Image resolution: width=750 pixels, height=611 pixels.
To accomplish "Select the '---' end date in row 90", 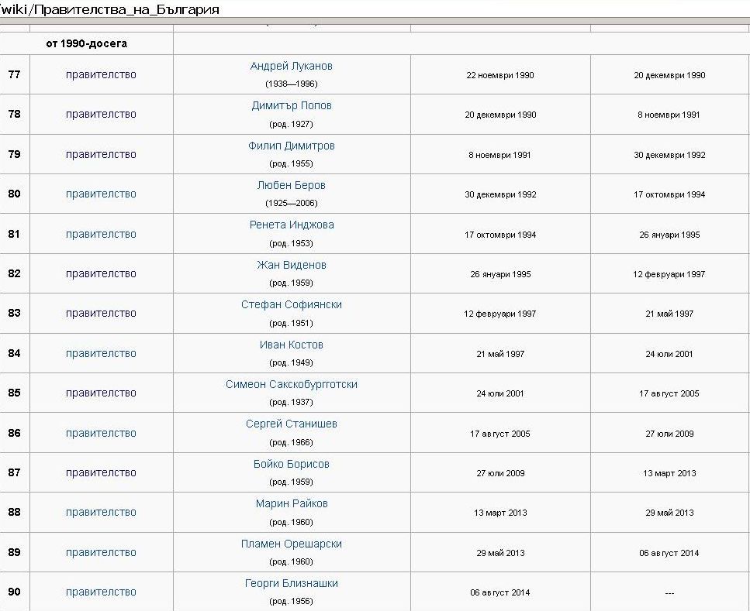I will tap(669, 593).
